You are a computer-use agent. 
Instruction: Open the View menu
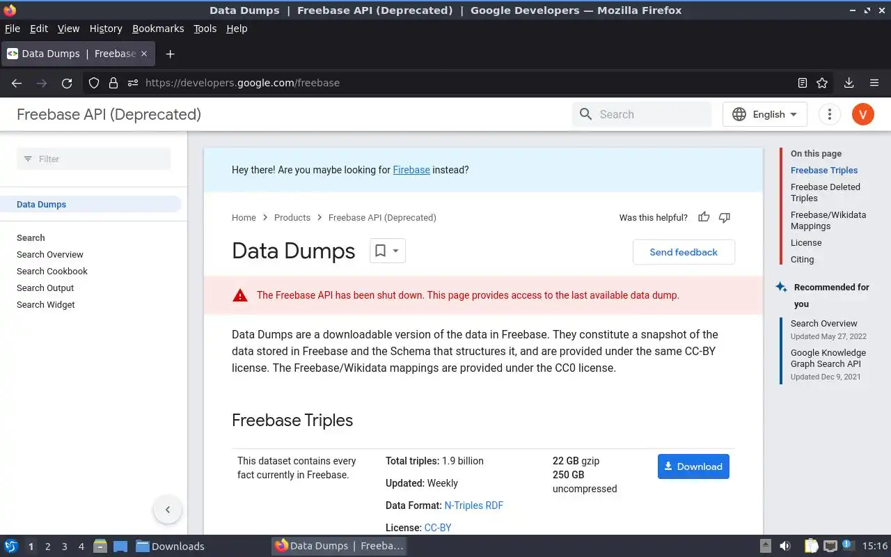pos(68,29)
